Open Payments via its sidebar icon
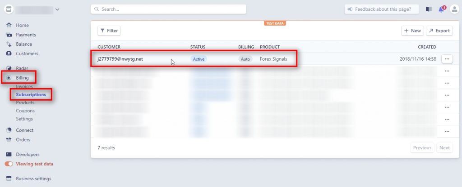The width and height of the screenshot is (462, 187). point(9,35)
